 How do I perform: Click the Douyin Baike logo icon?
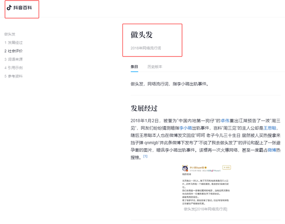click(x=9, y=8)
